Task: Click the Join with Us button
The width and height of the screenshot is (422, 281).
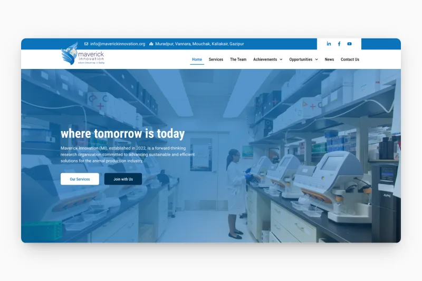Action: (x=123, y=179)
